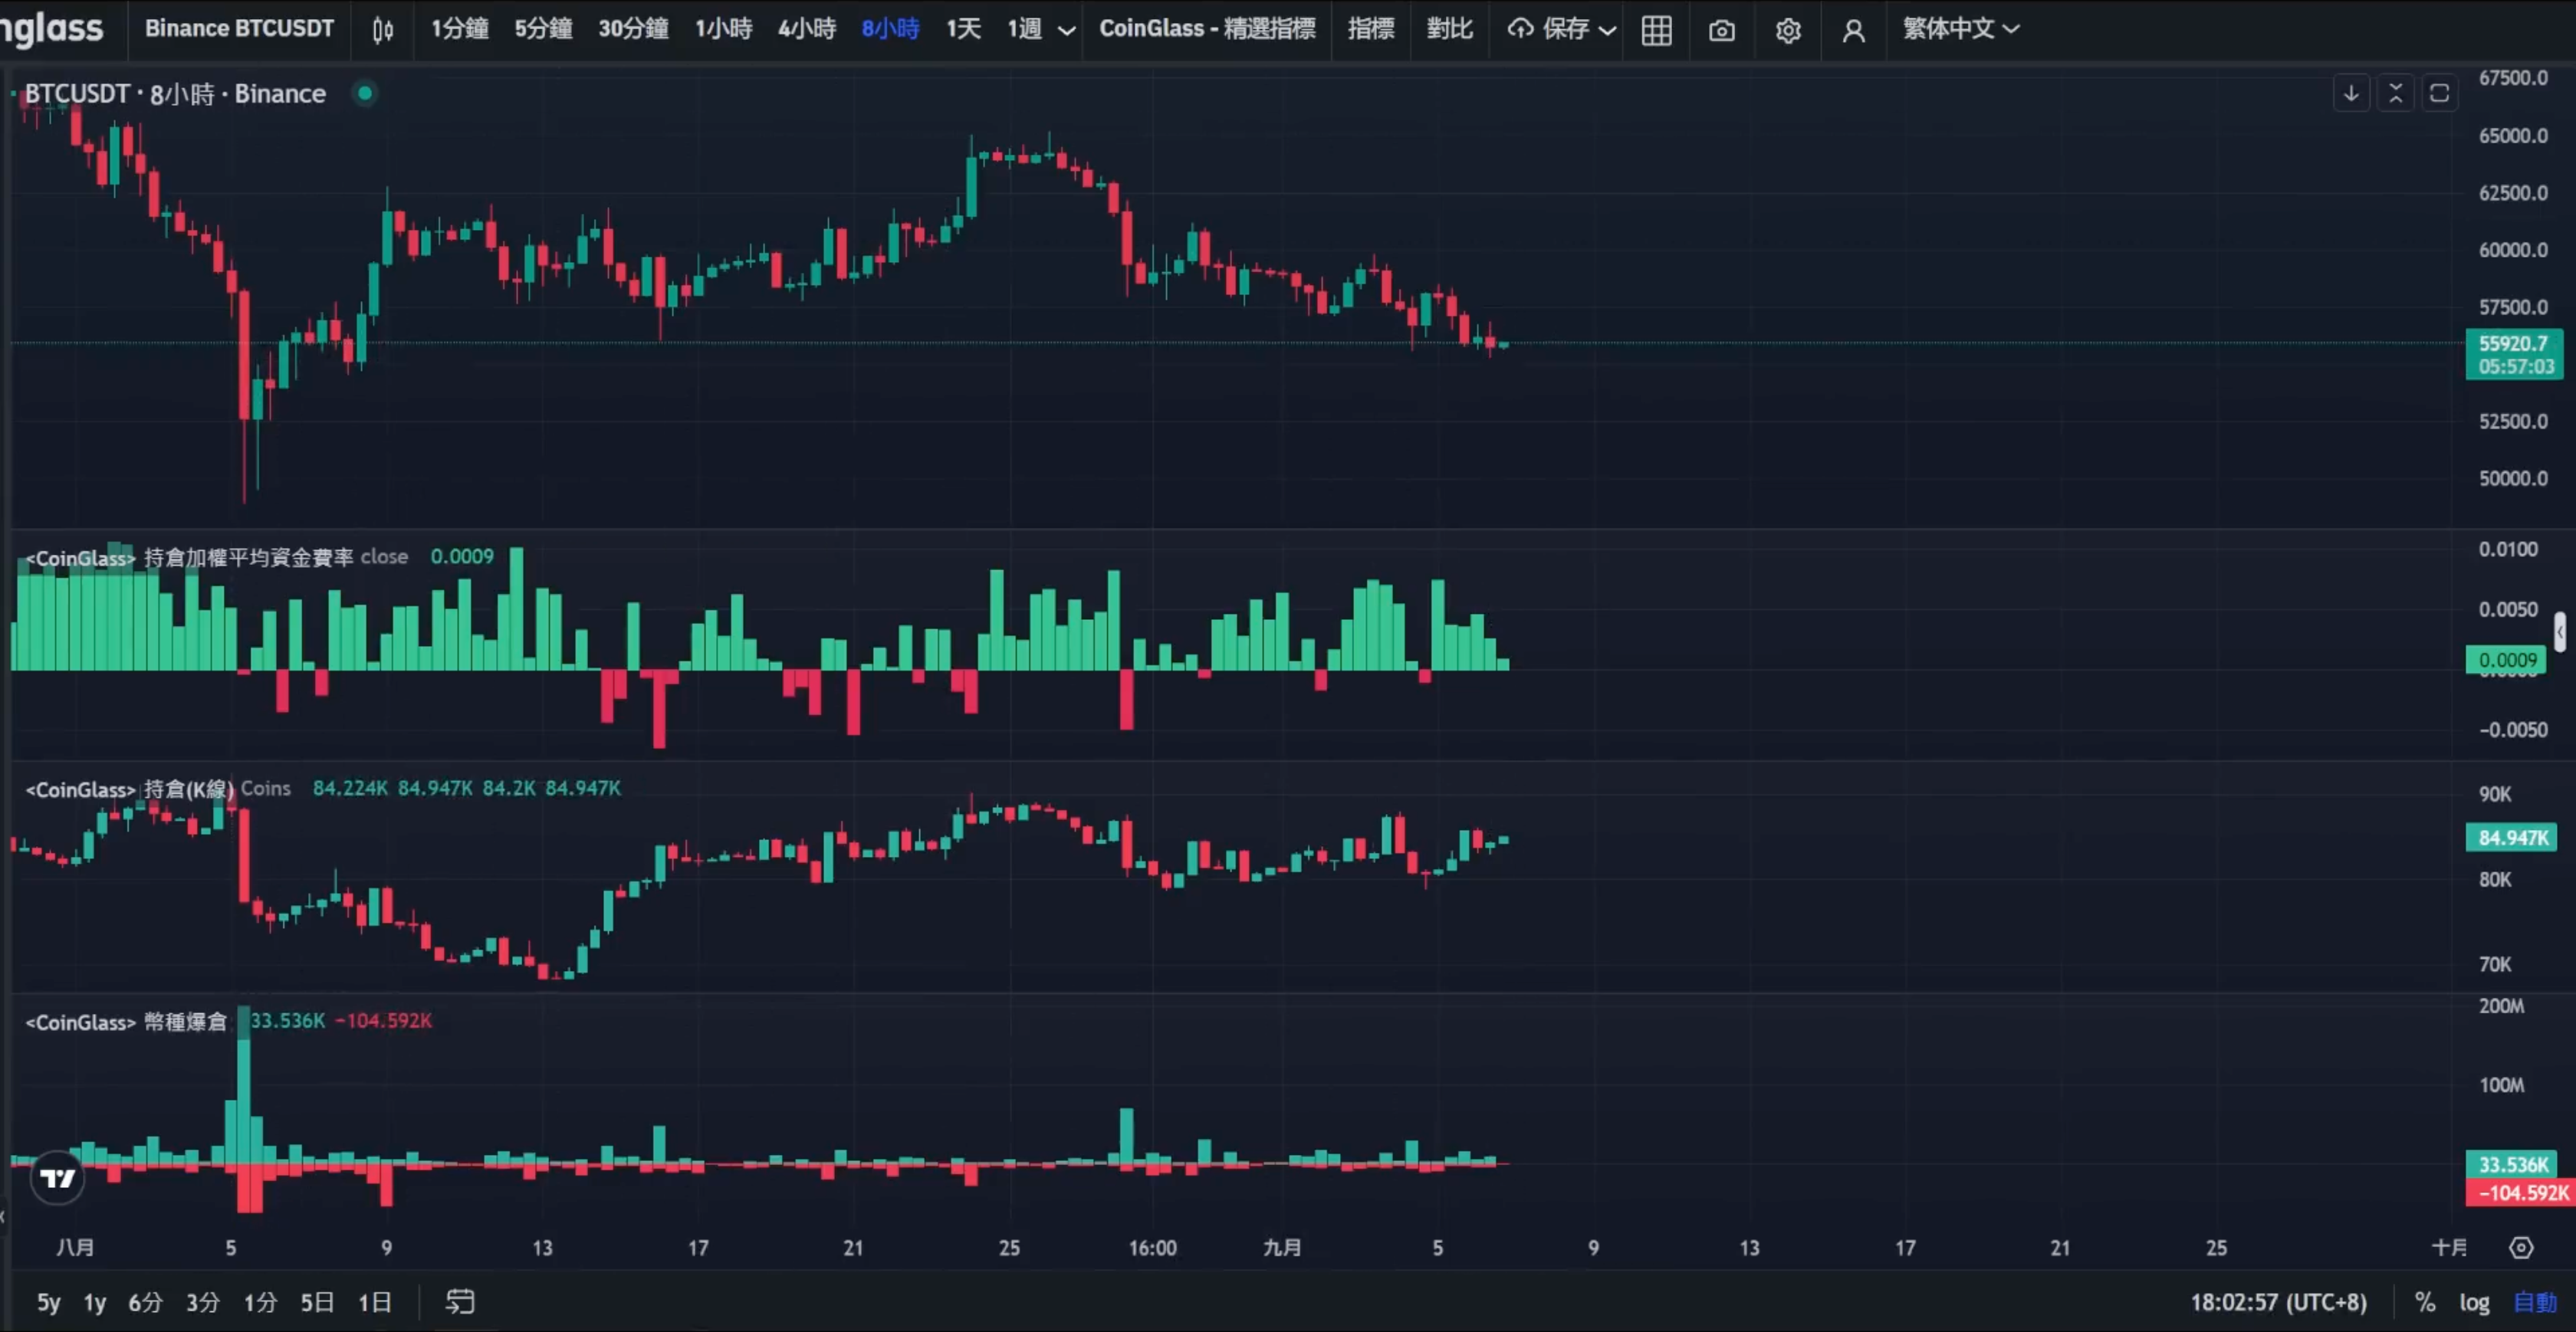Open the Binance BTCUSDT symbol selector
This screenshot has height=1332, width=2576.
coord(239,29)
